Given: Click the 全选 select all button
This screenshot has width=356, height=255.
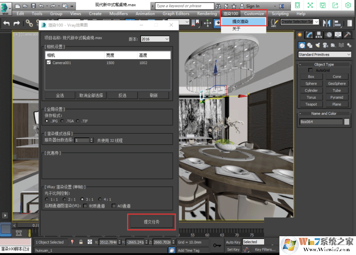Looking at the screenshot, I should (60, 95).
